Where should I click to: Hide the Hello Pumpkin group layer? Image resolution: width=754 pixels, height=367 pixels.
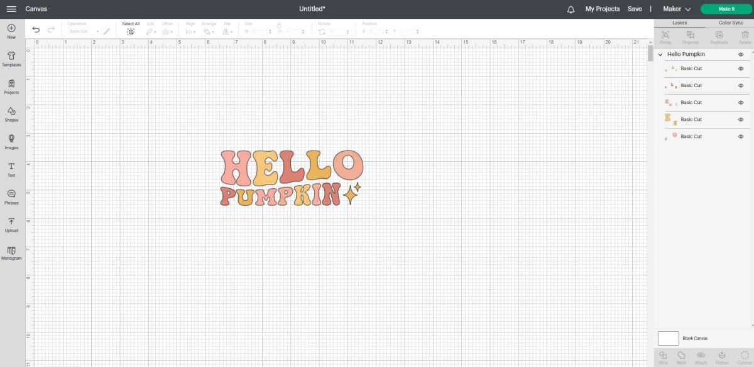pyautogui.click(x=741, y=55)
